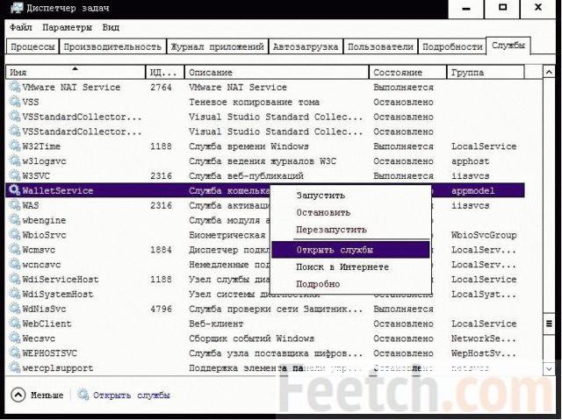Click the gear icon beside WebClient
This screenshot has height=420, width=562.
point(15,324)
